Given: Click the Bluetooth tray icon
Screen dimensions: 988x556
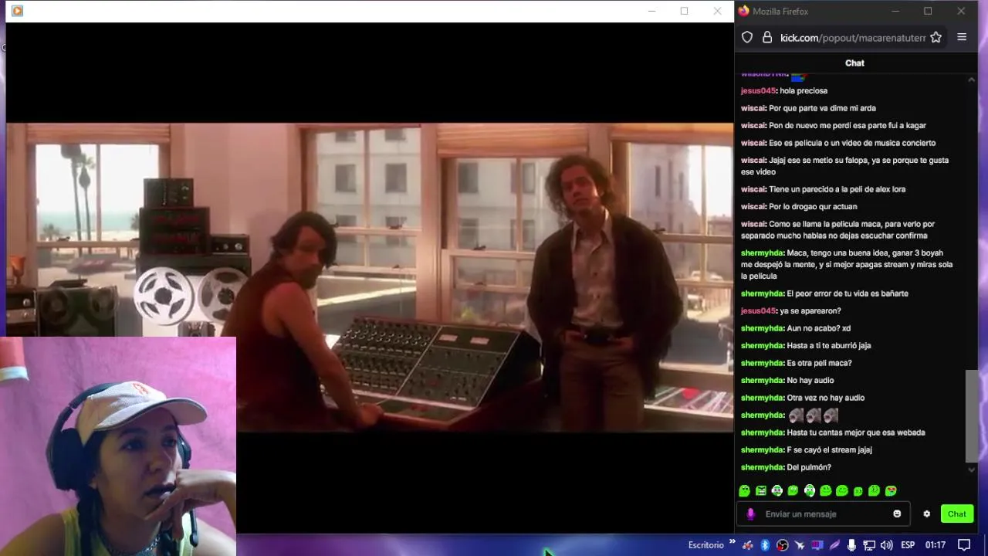Looking at the screenshot, I should [x=765, y=545].
